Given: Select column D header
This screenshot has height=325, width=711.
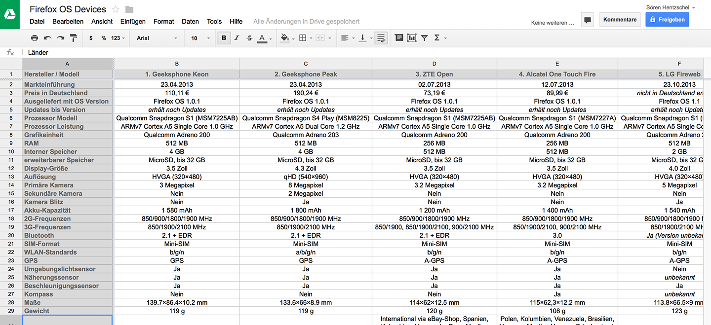Looking at the screenshot, I should 434,64.
